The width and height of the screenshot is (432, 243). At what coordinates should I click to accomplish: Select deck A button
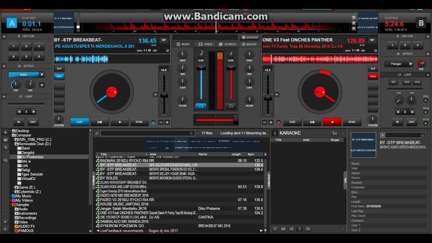pyautogui.click(x=12, y=23)
